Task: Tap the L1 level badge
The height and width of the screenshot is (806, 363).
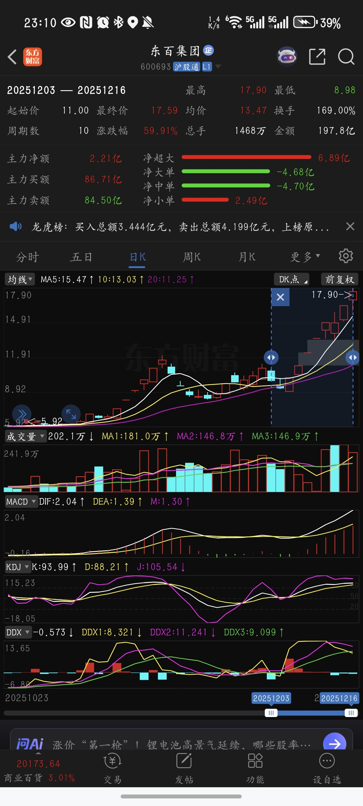Action: coord(207,67)
